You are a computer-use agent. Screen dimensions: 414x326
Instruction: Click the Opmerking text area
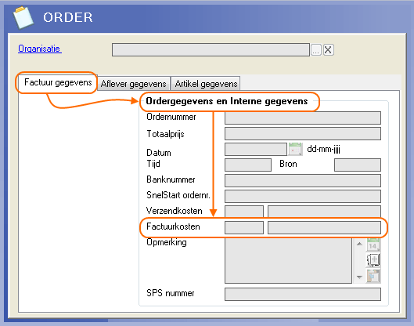288,261
